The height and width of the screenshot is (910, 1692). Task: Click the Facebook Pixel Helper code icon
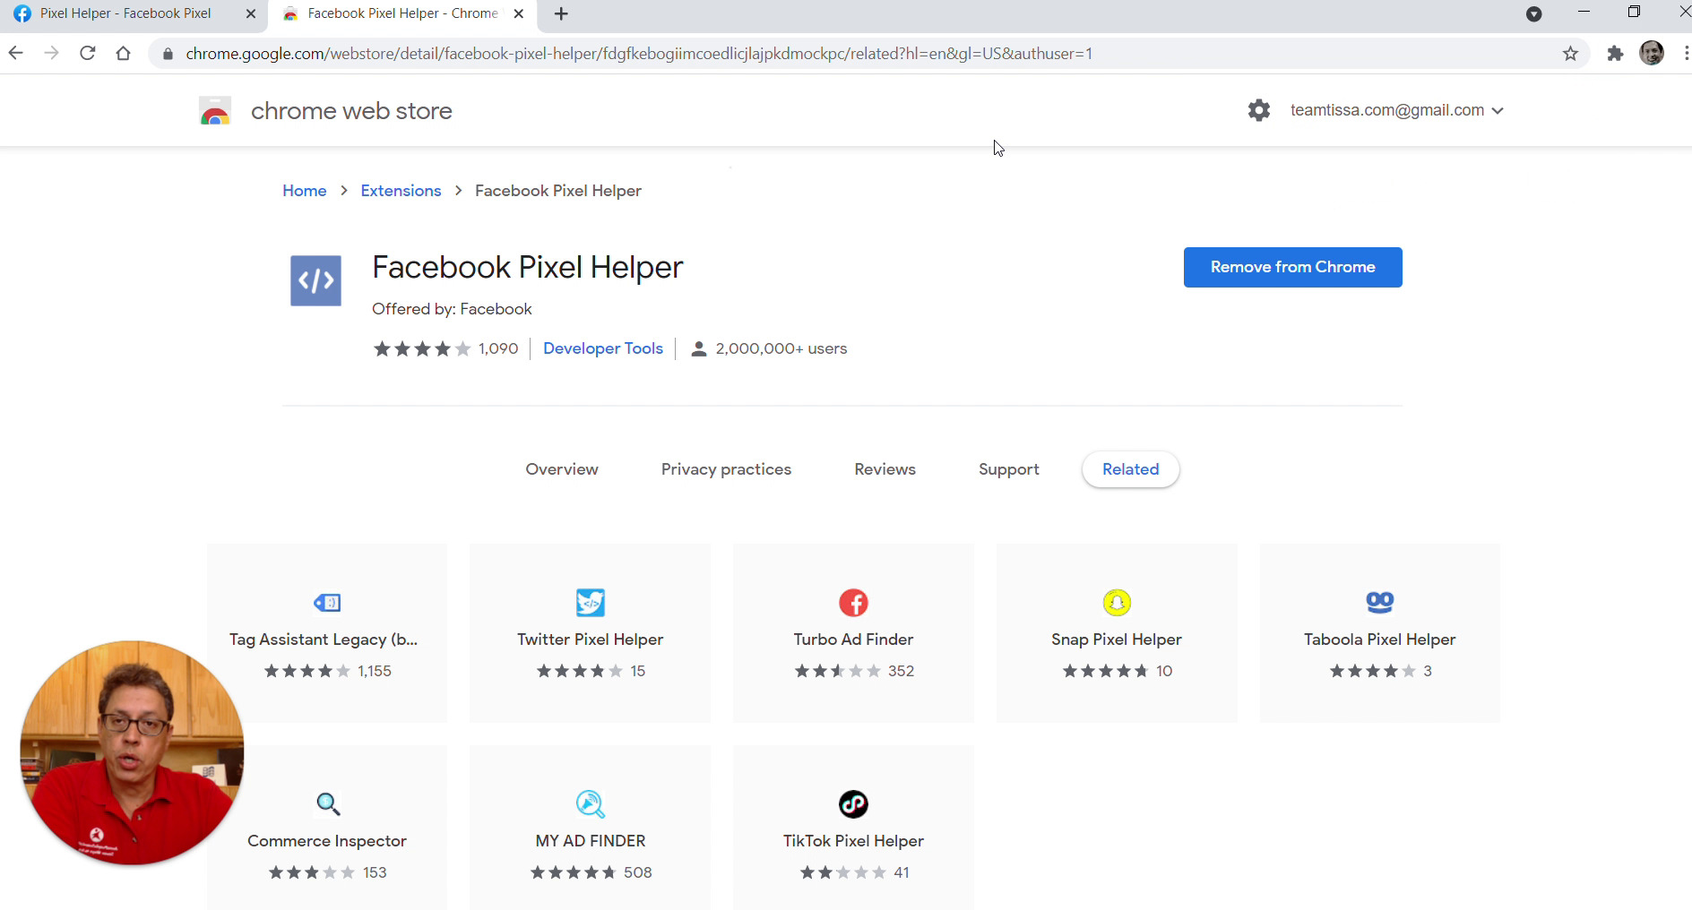click(315, 280)
